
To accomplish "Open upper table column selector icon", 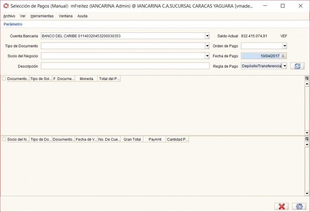I will point(307,79).
